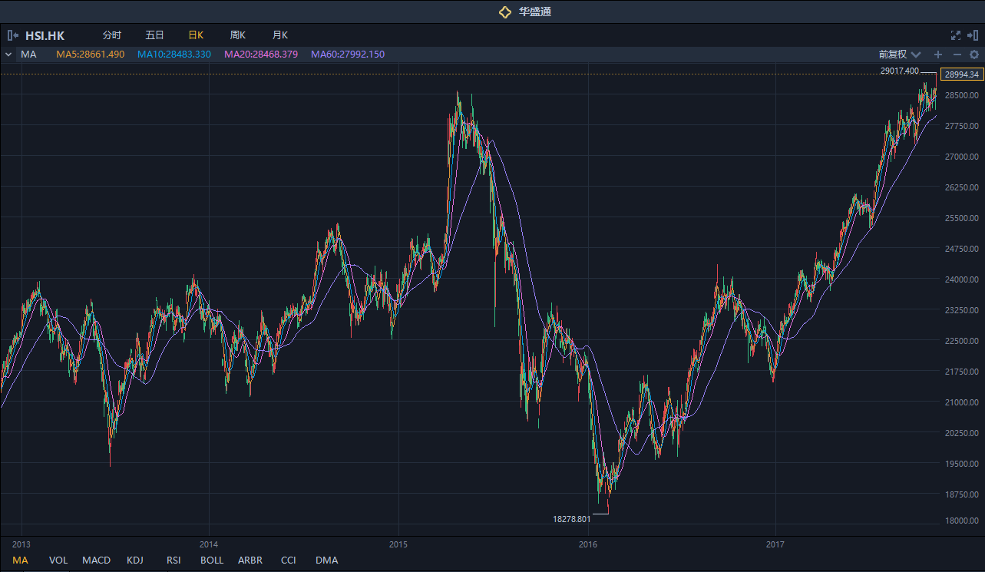Switch to 五日 five-day view
This screenshot has height=572, width=985.
[x=154, y=35]
